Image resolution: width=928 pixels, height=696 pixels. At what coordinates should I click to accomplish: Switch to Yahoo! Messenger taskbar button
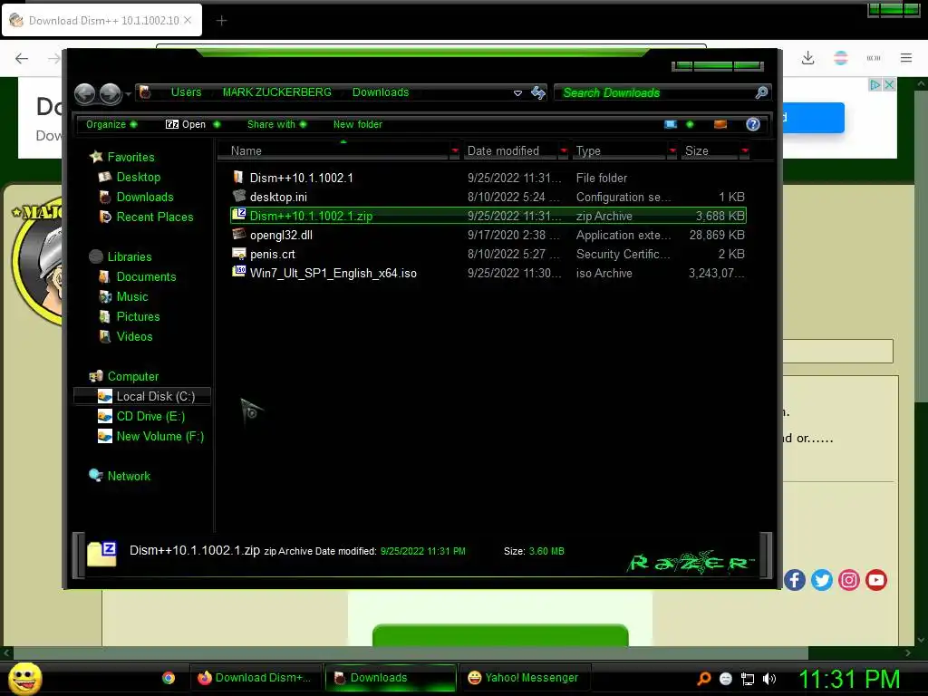(525, 678)
